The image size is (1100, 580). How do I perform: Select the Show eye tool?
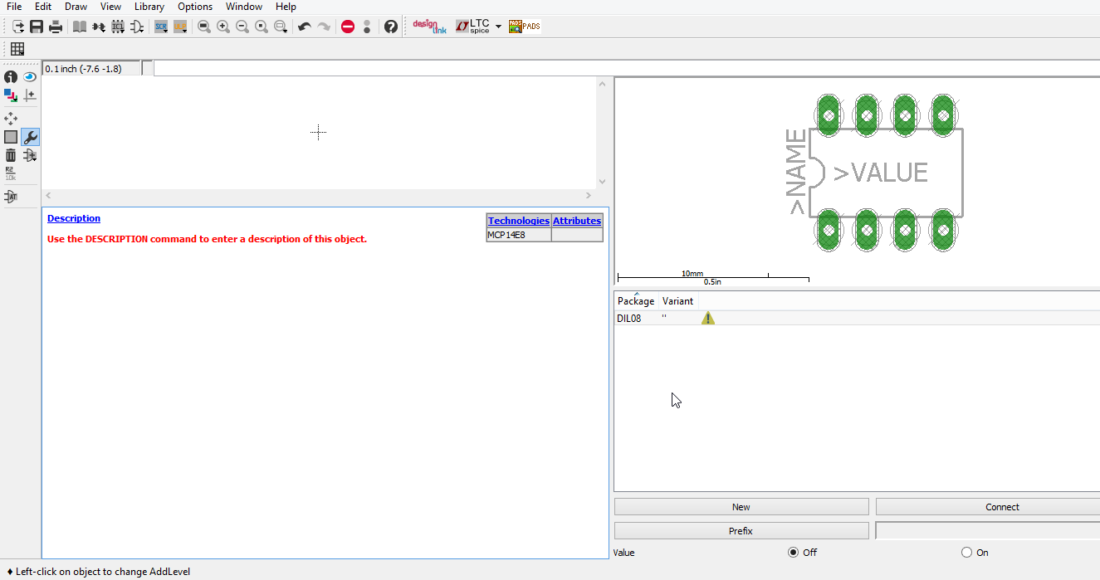click(x=30, y=77)
